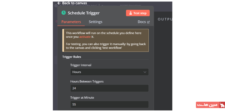
Task: Switch to the Parameters tab
Action: click(71, 22)
